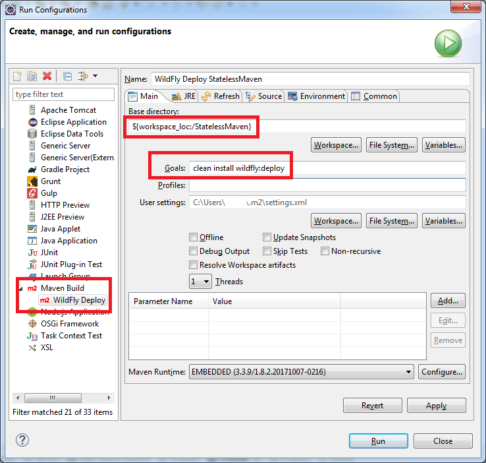The height and width of the screenshot is (463, 486).
Task: Click the JUnit Plug-in Test icon
Action: (32, 264)
